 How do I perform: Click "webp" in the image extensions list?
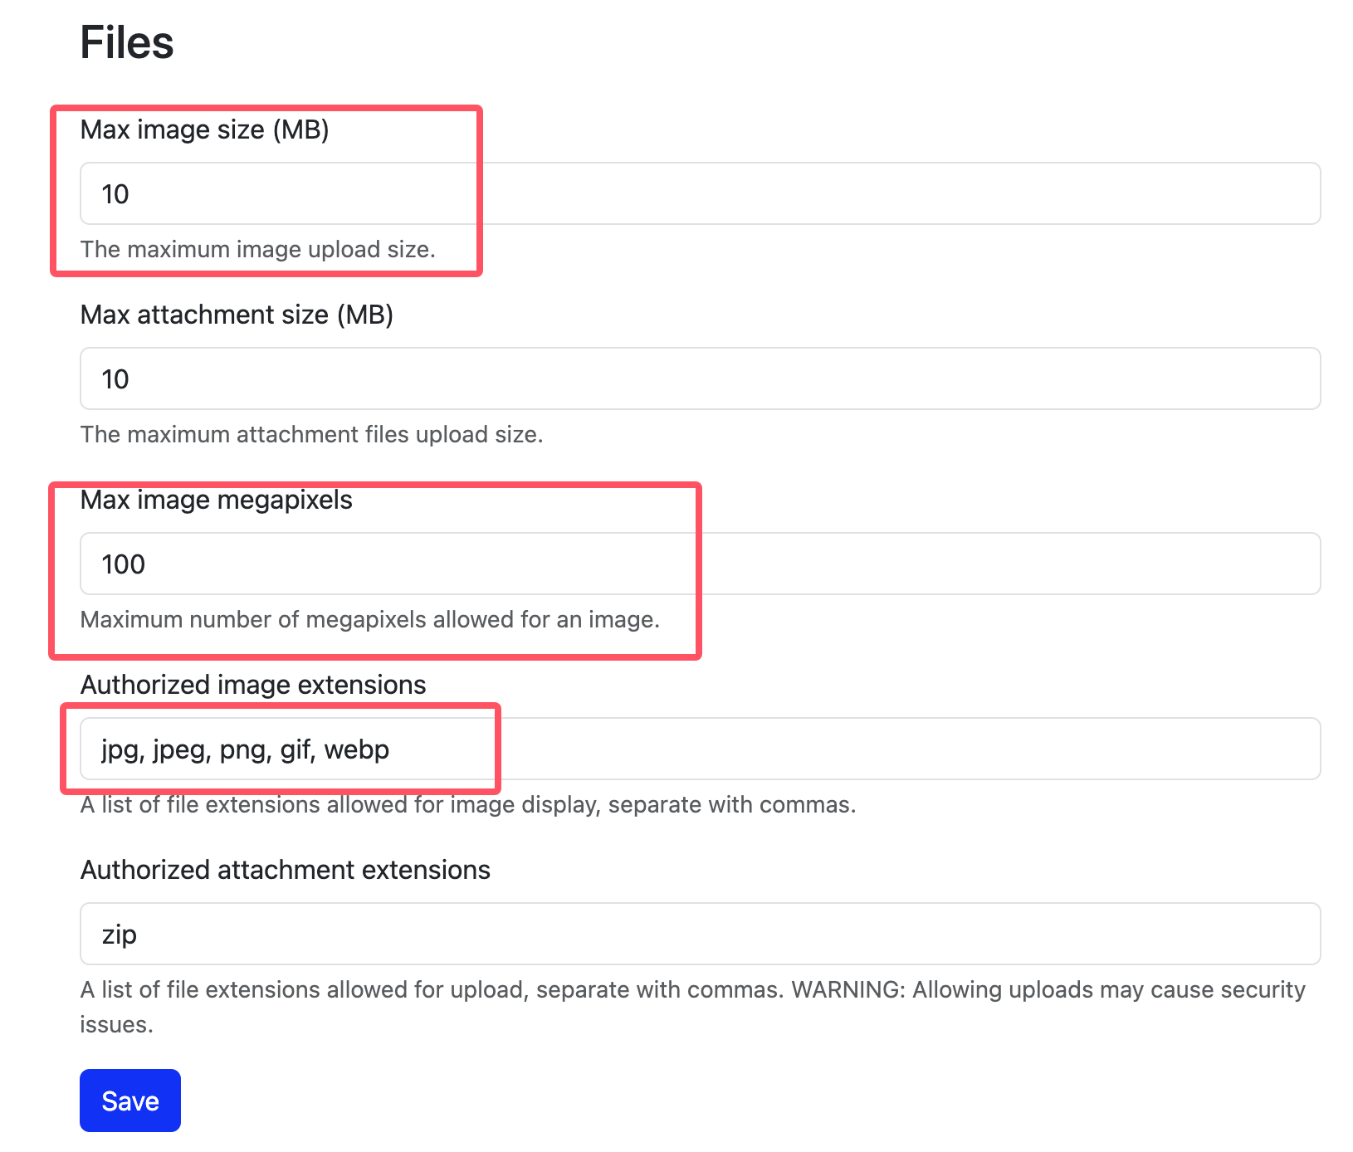[356, 749]
